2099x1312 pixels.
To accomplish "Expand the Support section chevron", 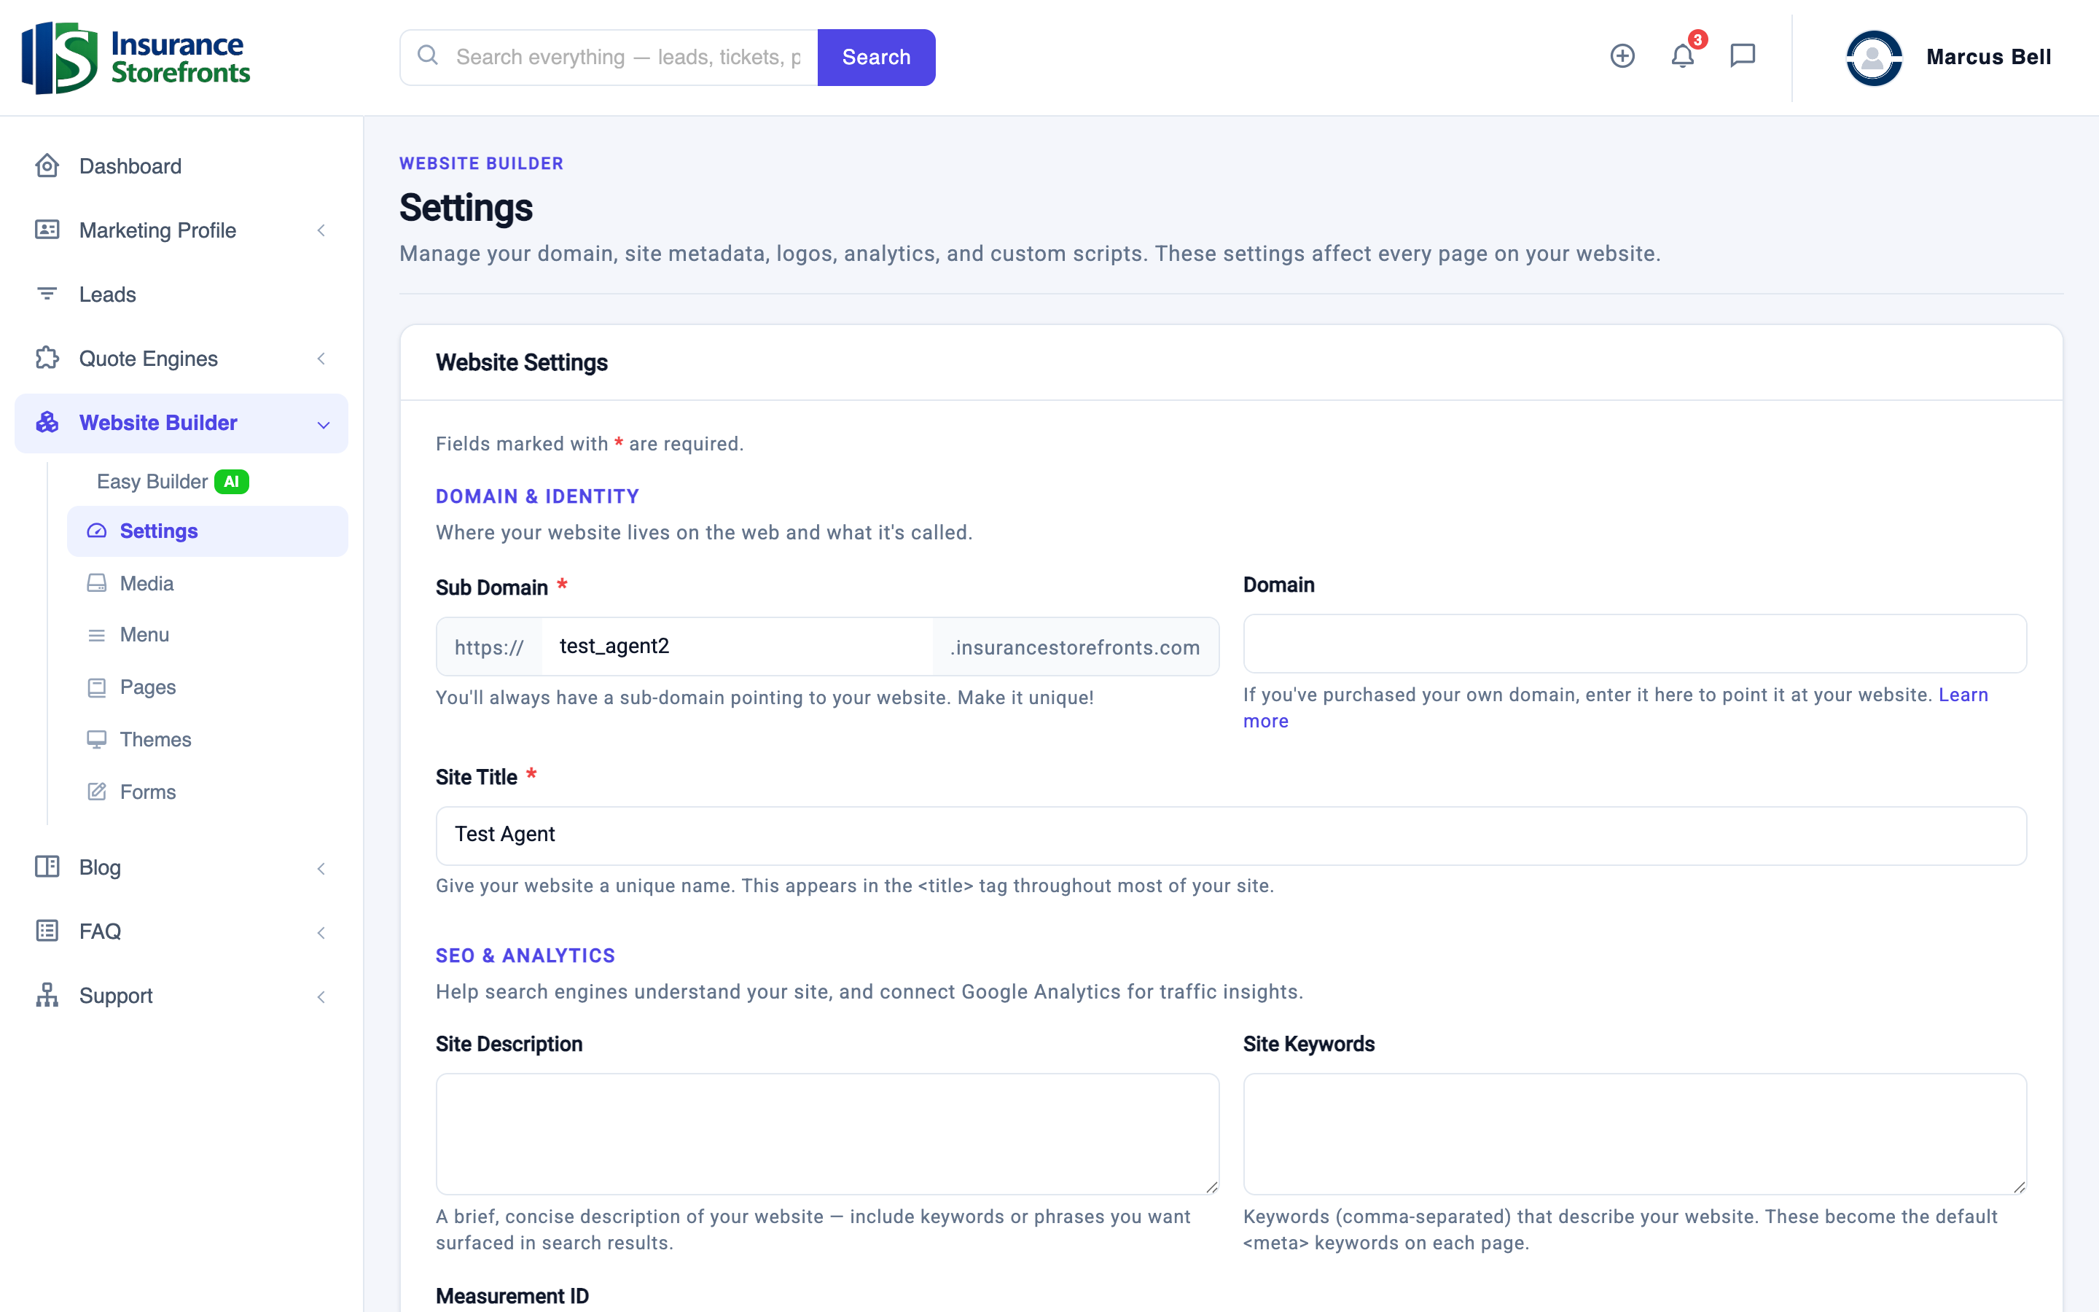I will point(321,996).
